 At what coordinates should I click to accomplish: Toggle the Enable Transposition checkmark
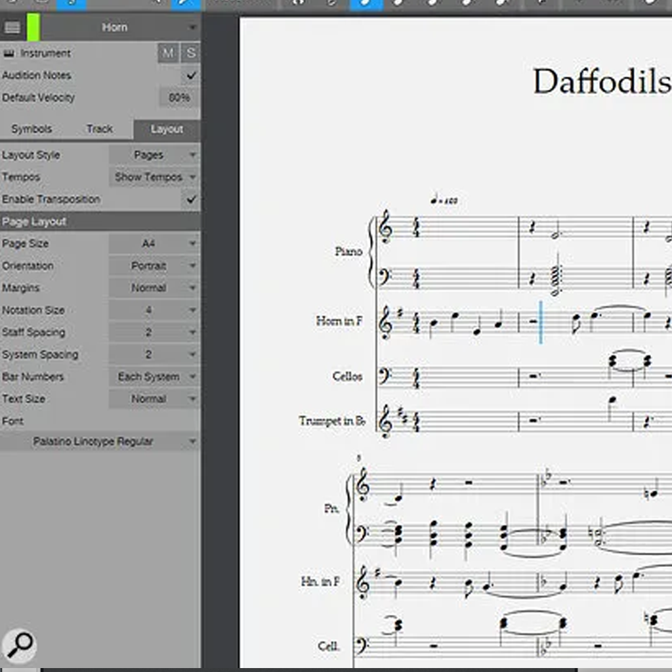(191, 199)
